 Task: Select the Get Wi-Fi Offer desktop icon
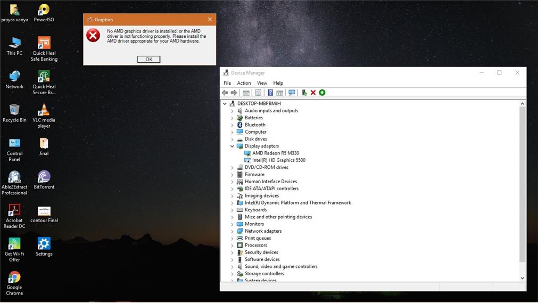[x=14, y=250]
